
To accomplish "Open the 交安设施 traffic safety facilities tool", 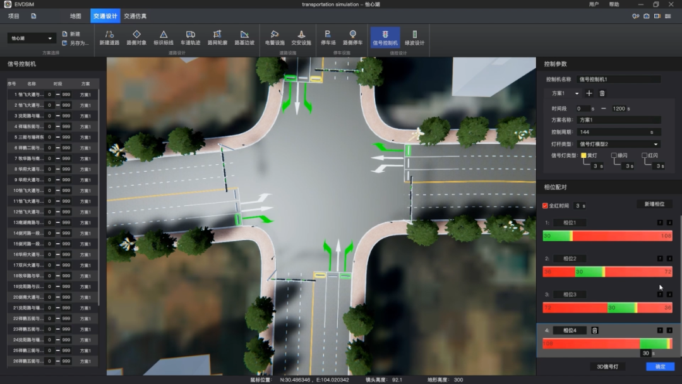I will coord(301,38).
